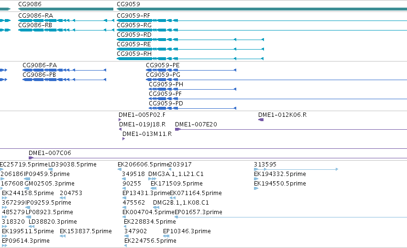Open EST LD39038.5prime
Screen dimensions: 407x248
(x=72, y=165)
